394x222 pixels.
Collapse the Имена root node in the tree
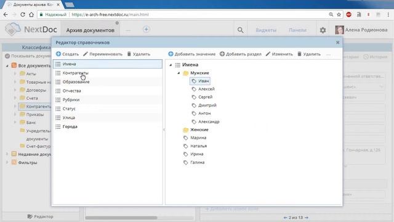pos(171,65)
